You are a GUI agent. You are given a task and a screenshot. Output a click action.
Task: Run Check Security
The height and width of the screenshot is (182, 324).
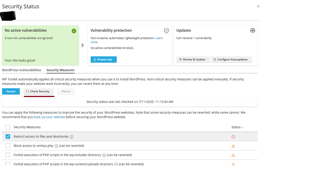[x=39, y=91]
